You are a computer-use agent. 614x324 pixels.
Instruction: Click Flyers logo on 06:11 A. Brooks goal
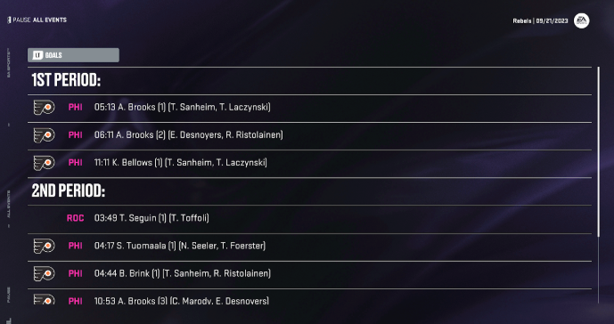pos(44,135)
